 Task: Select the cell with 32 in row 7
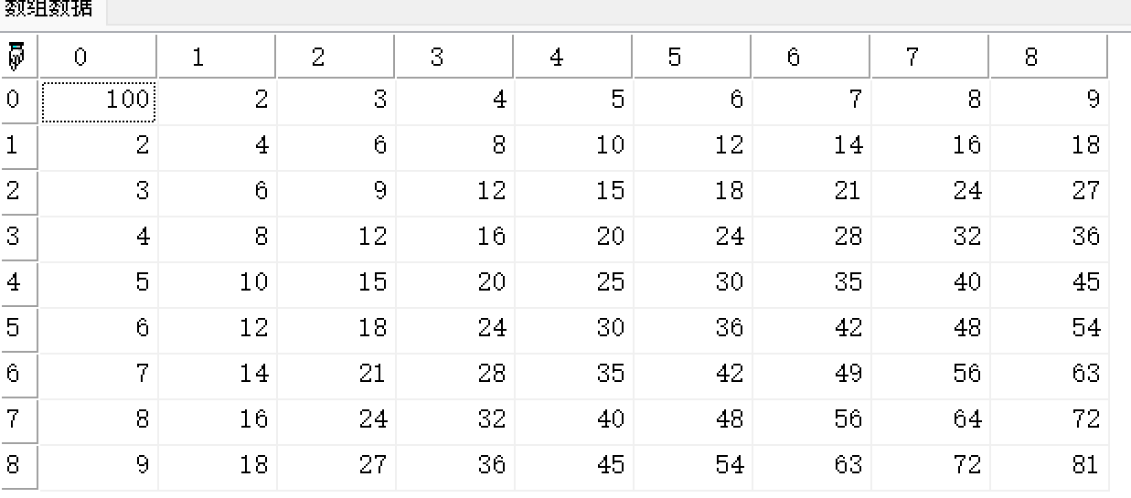pyautogui.click(x=455, y=420)
